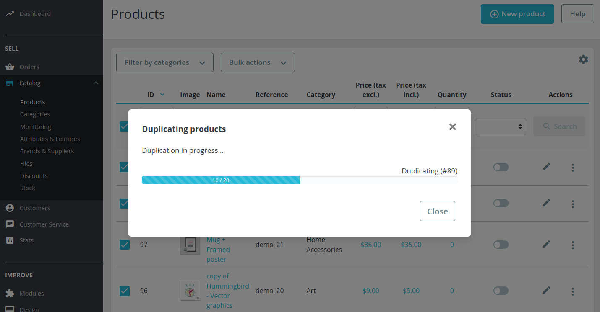600x312 pixels.
Task: Open the table settings gear icon
Action: 583,59
